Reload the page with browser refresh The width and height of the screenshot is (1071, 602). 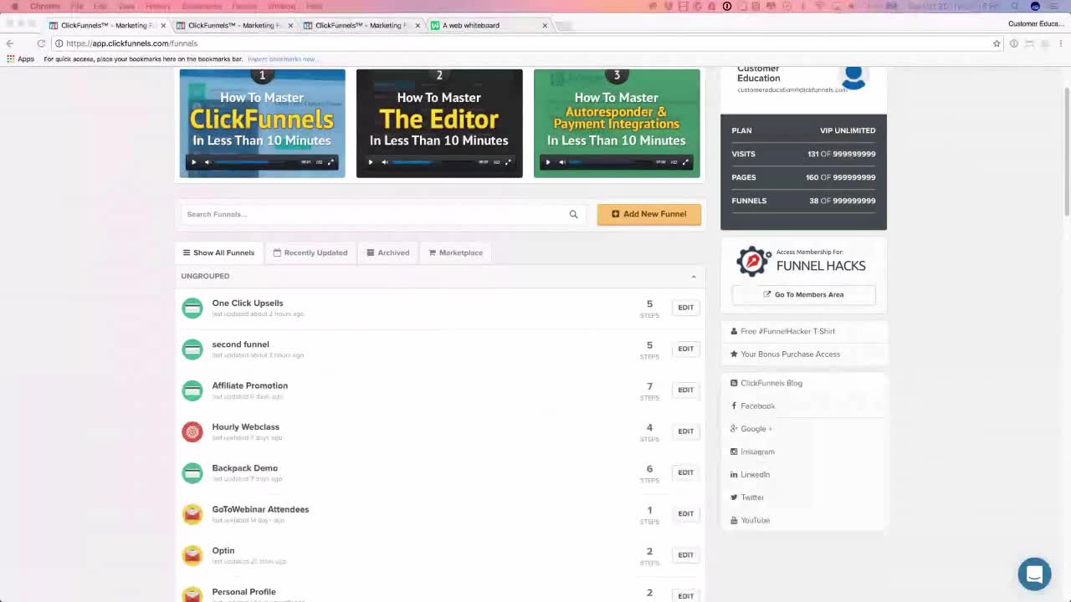(x=41, y=43)
